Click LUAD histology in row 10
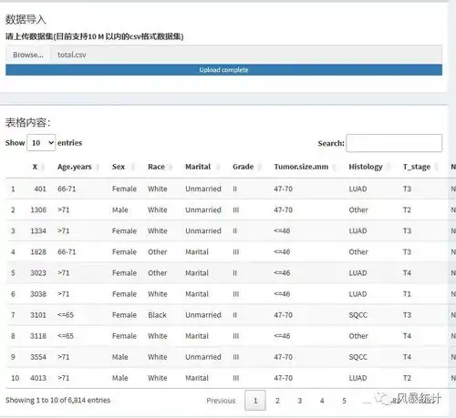 coord(358,378)
